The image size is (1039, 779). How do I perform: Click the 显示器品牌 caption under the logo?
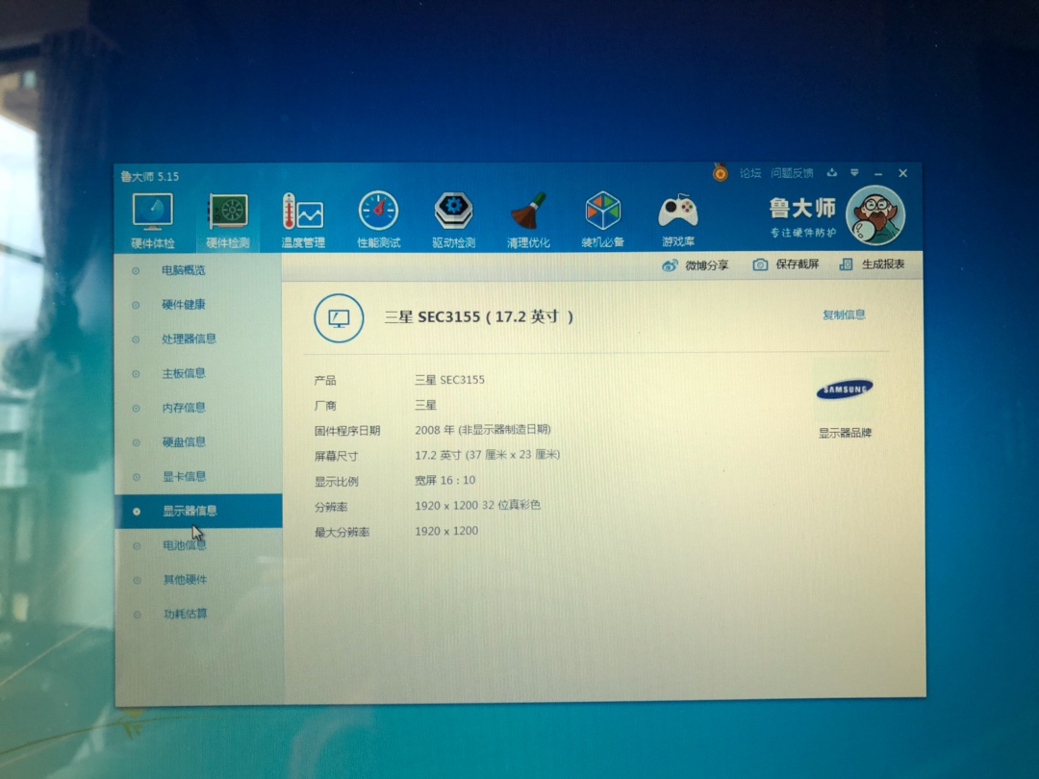[x=845, y=433]
